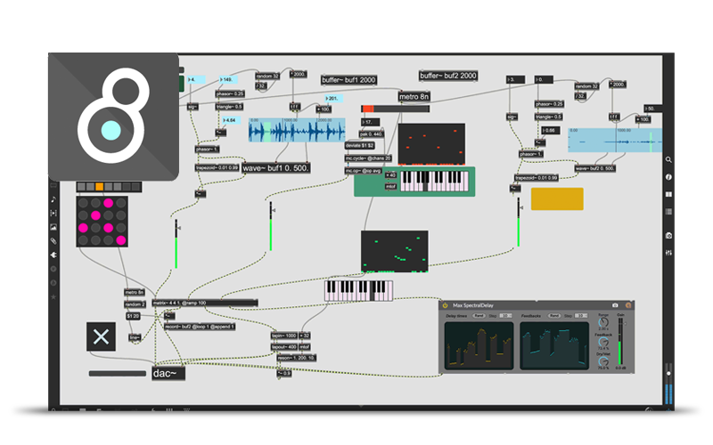The width and height of the screenshot is (713, 445).
Task: Click the yellow panel object
Action: [x=557, y=198]
